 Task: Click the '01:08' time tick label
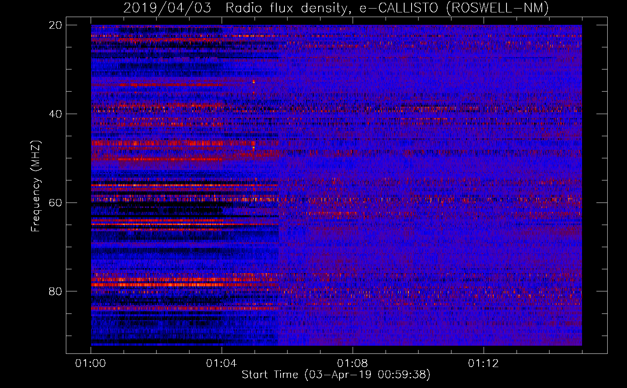pos(353,364)
